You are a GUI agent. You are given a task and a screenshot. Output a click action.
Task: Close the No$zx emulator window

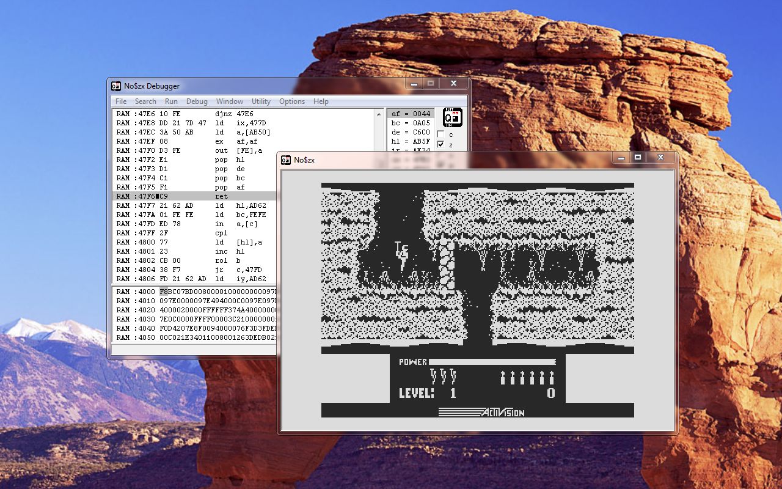[660, 158]
